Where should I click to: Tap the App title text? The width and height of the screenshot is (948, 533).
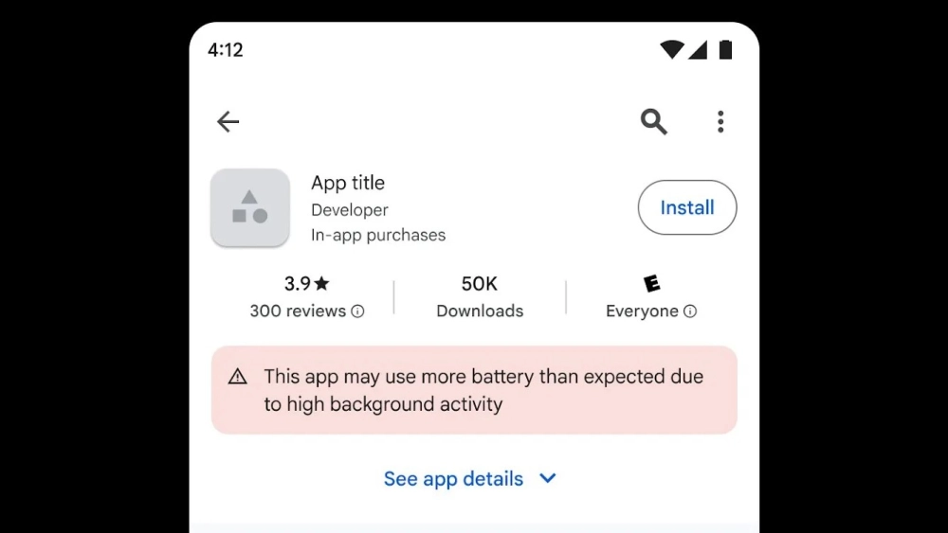pos(348,183)
